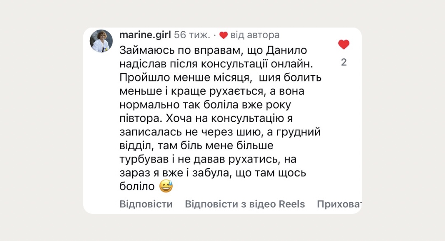Click the sweat-smile emoji ending the comment
445x241 pixels.
click(x=166, y=186)
